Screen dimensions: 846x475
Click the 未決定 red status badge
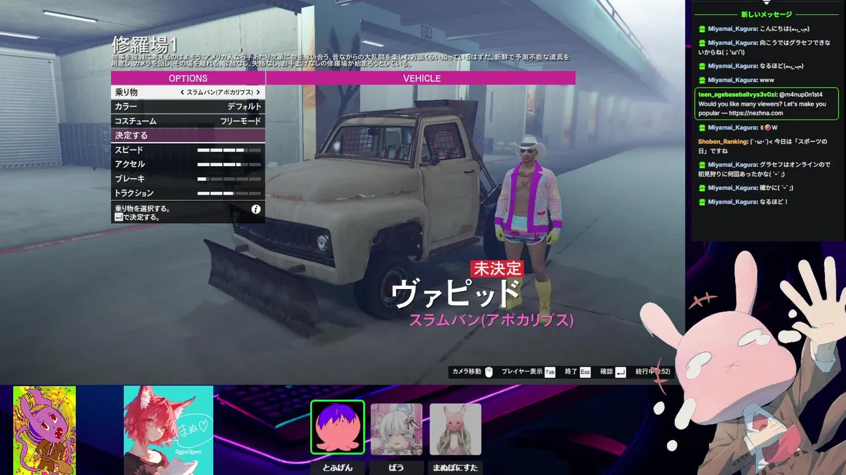(x=497, y=269)
